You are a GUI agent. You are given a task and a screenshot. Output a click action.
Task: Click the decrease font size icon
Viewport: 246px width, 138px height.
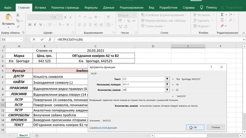[x=71, y=17]
